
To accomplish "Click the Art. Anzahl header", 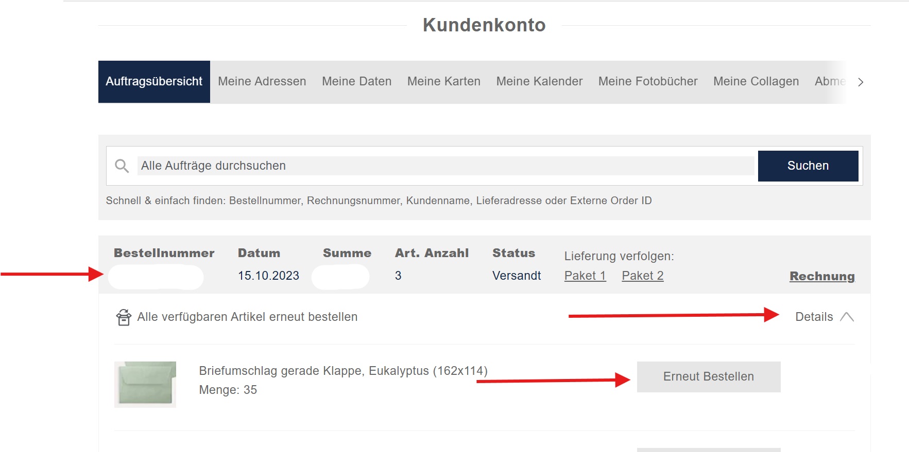I will (x=432, y=253).
